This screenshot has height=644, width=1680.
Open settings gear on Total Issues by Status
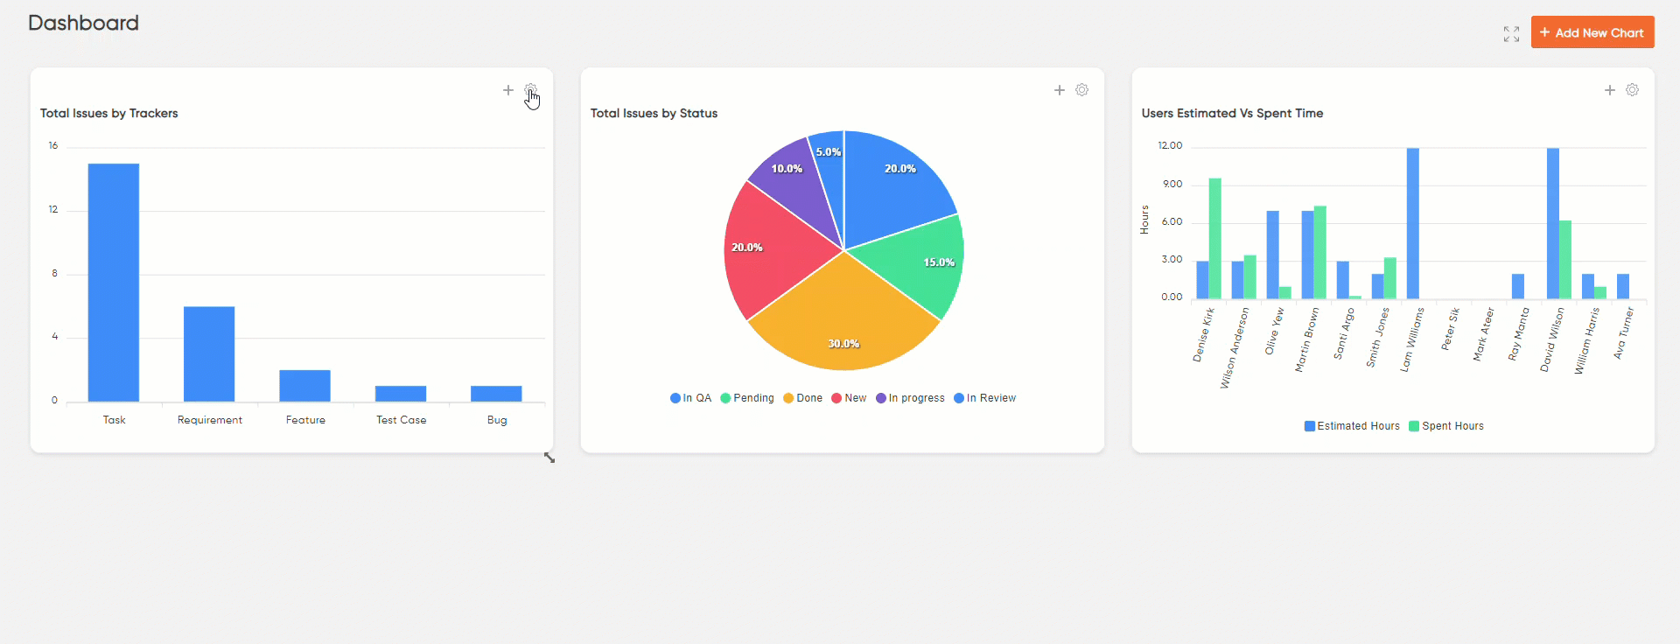pyautogui.click(x=1081, y=90)
